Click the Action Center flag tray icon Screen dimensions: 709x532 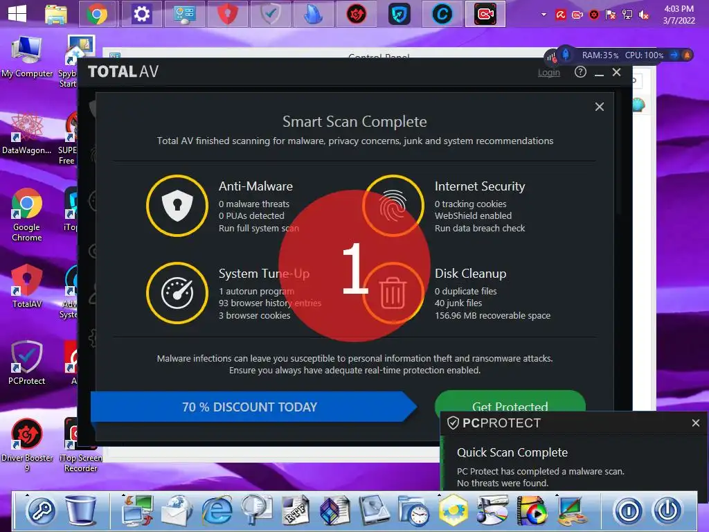click(x=611, y=15)
